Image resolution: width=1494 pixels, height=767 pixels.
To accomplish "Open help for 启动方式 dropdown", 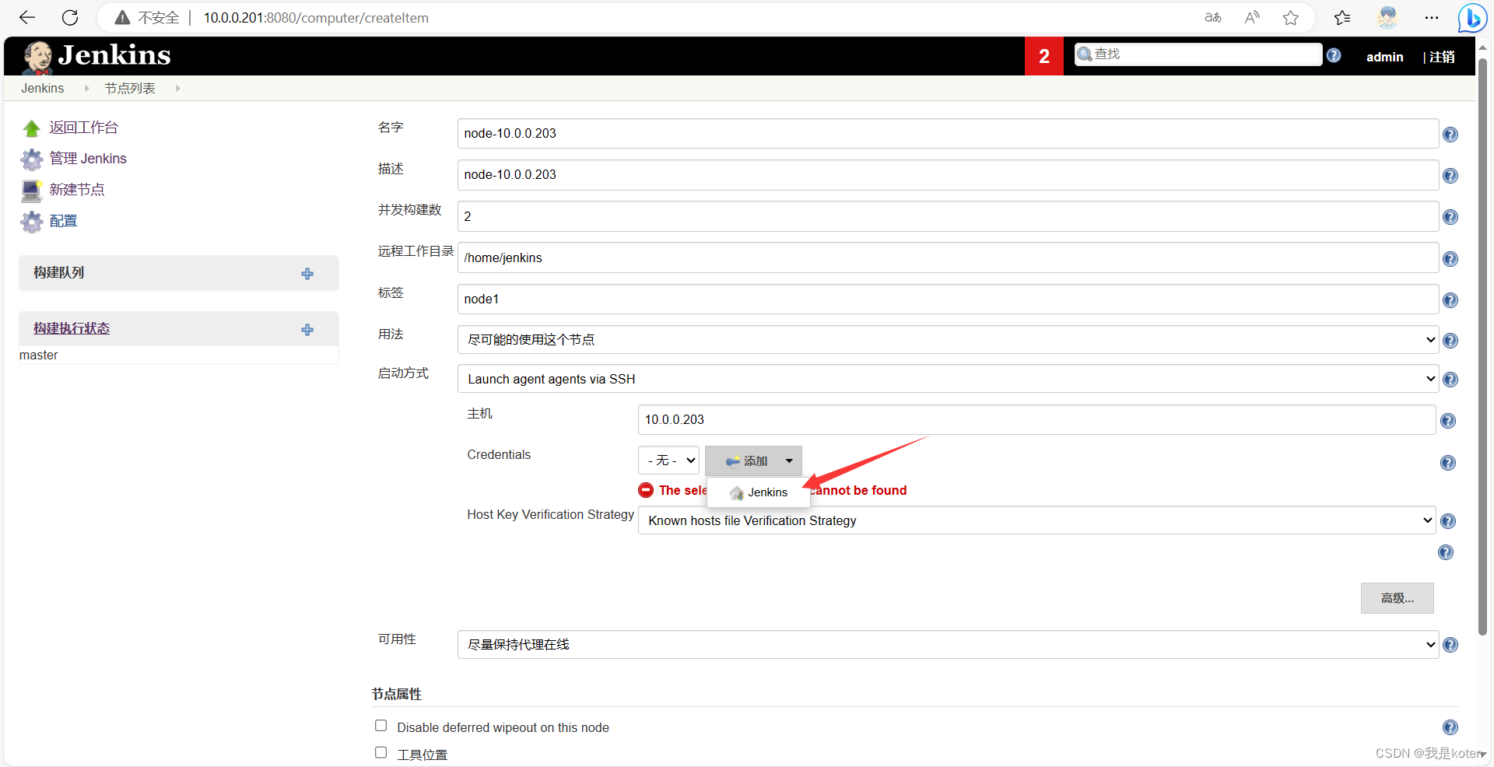I will point(1450,380).
